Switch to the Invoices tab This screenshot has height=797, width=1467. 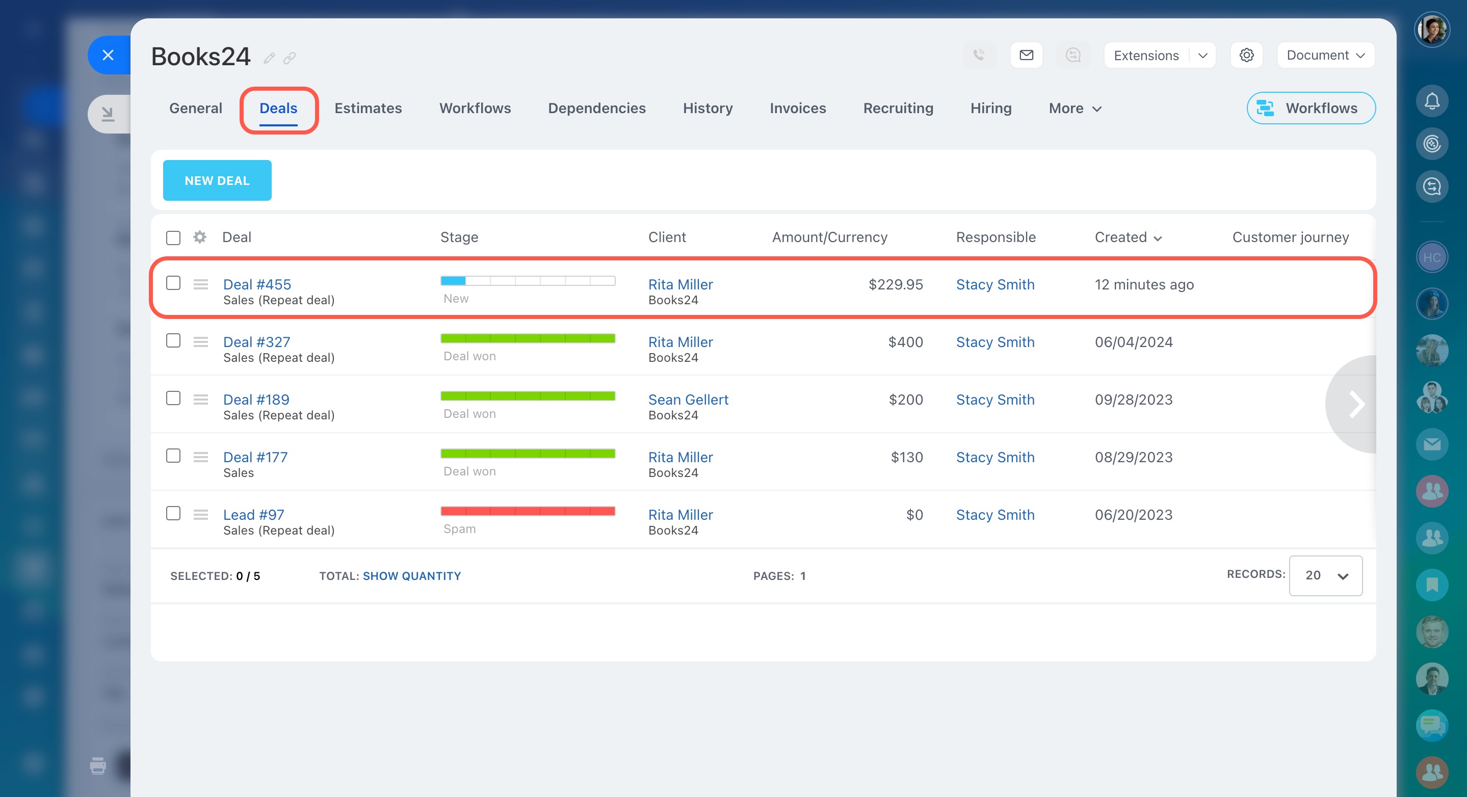pyautogui.click(x=797, y=108)
